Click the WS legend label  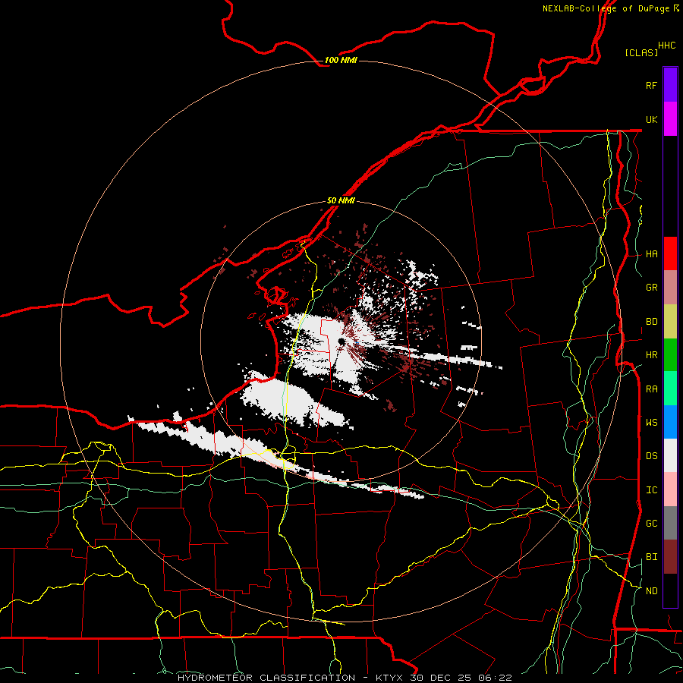click(651, 423)
